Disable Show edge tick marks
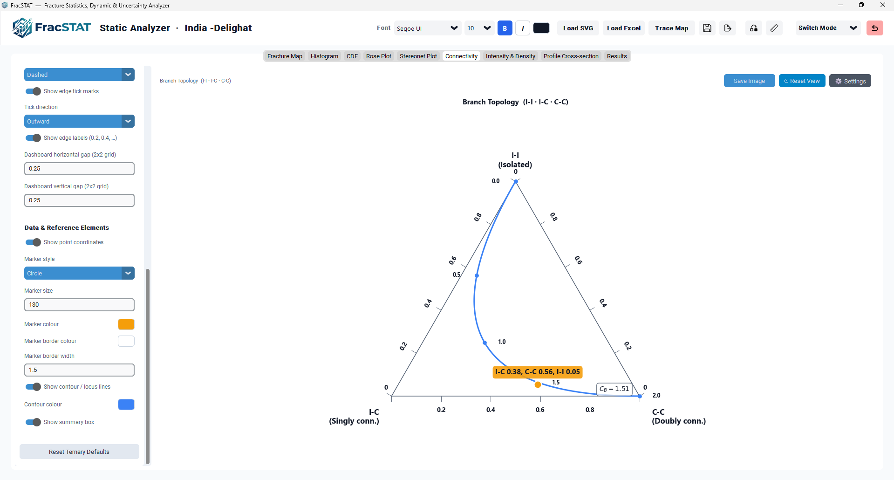894x480 pixels. (x=33, y=91)
